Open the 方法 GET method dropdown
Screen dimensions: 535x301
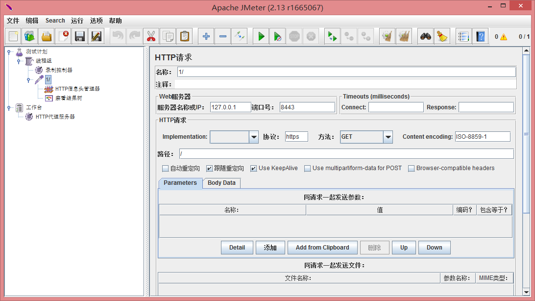pyautogui.click(x=388, y=137)
